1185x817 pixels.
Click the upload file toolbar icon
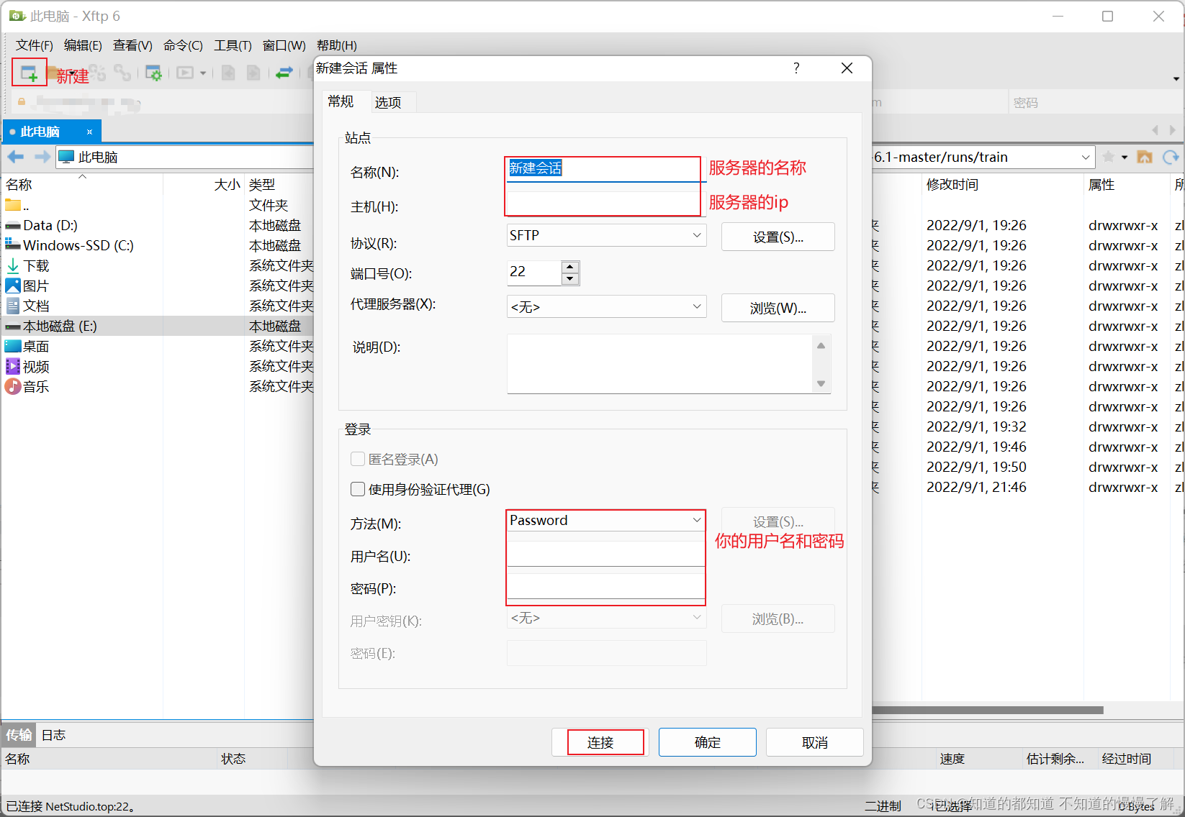[228, 73]
